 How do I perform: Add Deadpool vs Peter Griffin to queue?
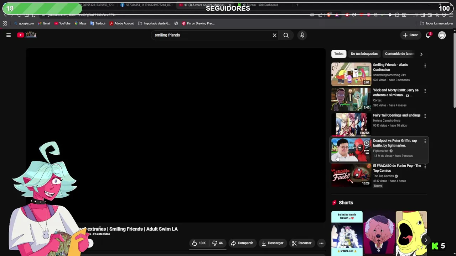(x=367, y=152)
